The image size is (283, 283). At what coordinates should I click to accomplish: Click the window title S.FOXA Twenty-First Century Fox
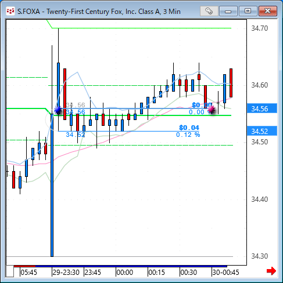(99, 12)
